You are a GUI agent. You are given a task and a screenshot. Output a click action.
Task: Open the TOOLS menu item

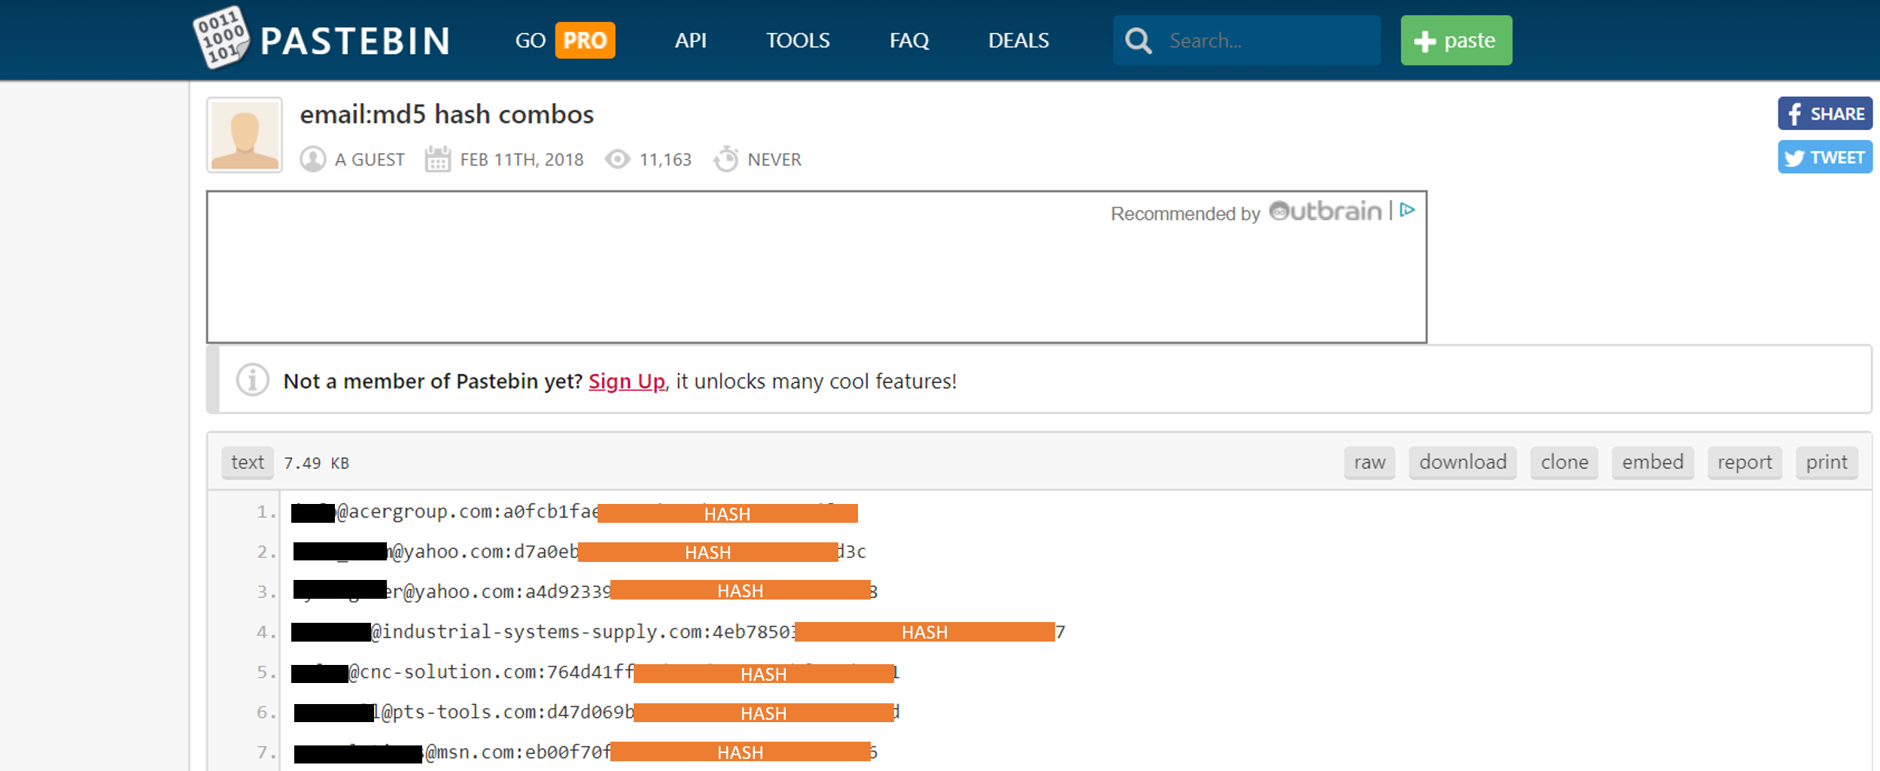[798, 41]
